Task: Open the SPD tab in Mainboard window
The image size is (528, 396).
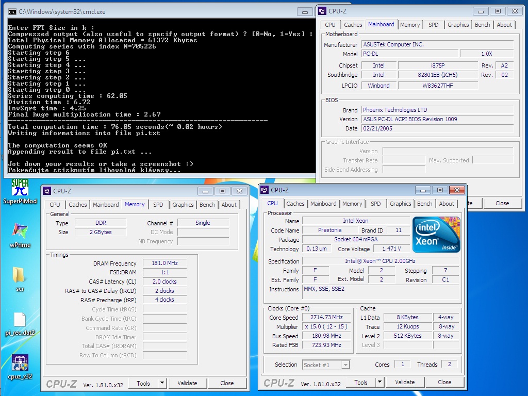Action: (x=433, y=25)
